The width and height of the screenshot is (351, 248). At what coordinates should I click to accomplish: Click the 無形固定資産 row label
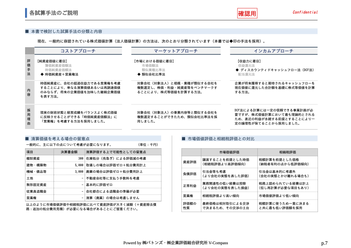36,185
